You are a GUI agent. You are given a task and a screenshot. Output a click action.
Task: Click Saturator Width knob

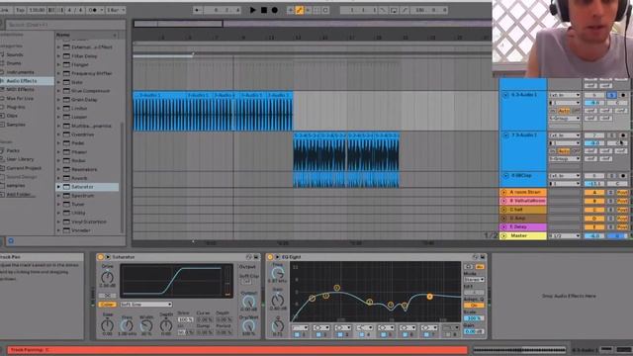(146, 325)
